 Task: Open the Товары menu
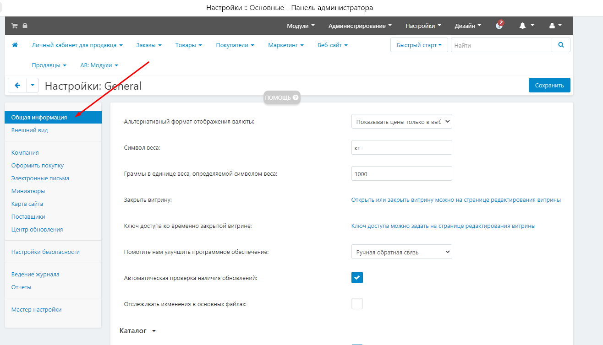tap(189, 45)
